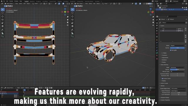
Task: Switch to the Sculpting workspace tab
Action: [x=38, y=1]
